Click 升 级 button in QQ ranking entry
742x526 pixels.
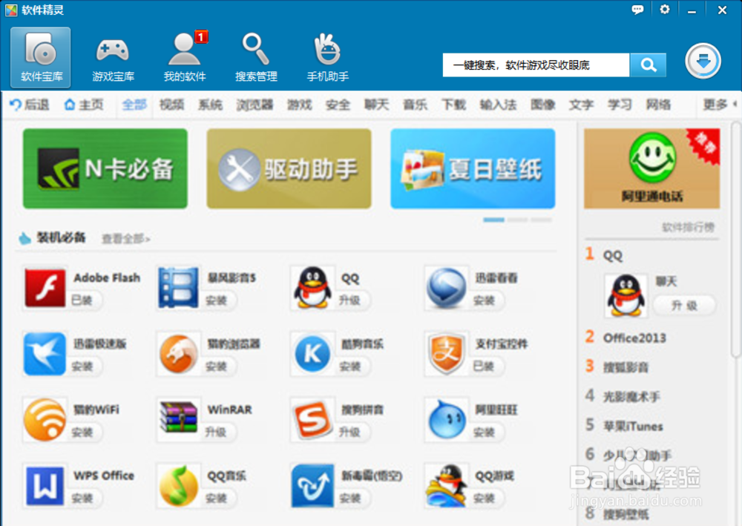click(684, 306)
